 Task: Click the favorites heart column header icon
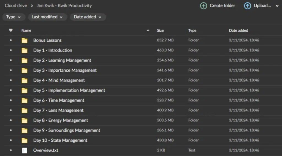tap(11, 30)
